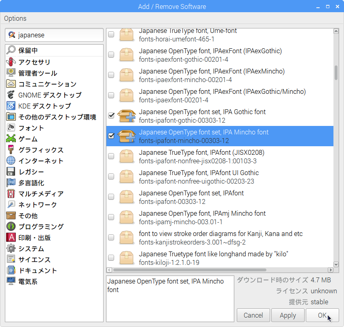Viewport: 344px width, 327px height.
Task: Click the horizontal scrollbar thumb
Action: [x=190, y=270]
